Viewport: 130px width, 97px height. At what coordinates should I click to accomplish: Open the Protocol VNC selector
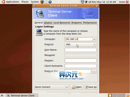(x=81, y=45)
